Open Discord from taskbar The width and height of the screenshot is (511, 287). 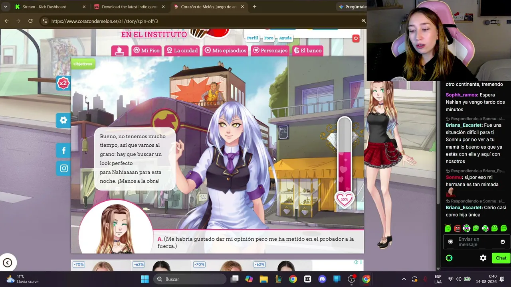(322, 279)
